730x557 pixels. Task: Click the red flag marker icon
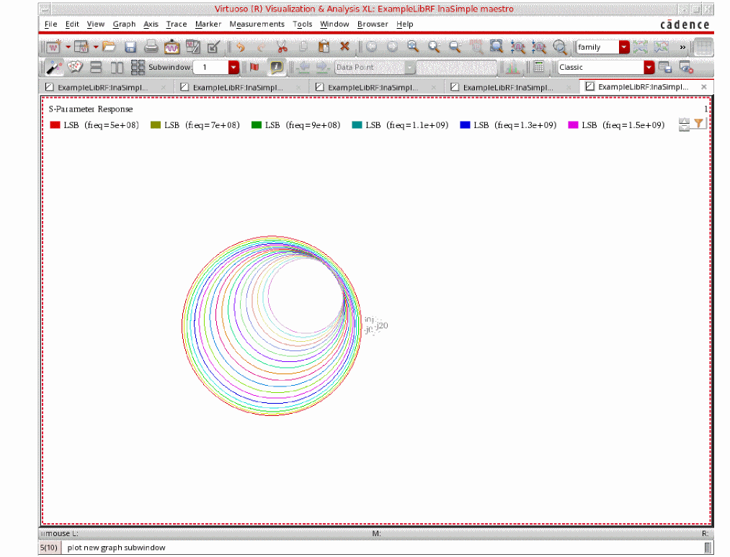[x=254, y=67]
